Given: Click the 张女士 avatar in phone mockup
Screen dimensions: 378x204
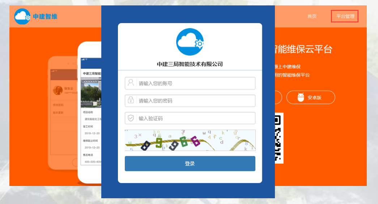Looking at the screenshot, I should click(57, 90).
